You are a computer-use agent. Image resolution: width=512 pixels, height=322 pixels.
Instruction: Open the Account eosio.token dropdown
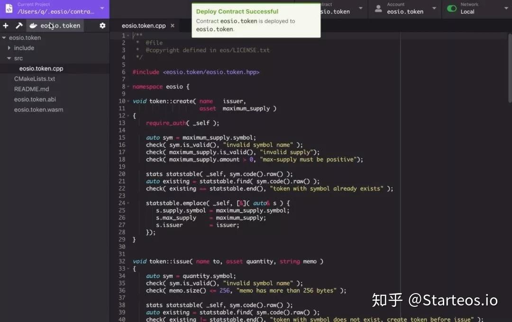(433, 8)
